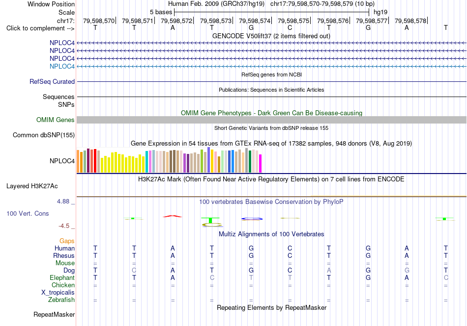
Task: Click the H3K27Ac Mark track title
Action: 271,179
